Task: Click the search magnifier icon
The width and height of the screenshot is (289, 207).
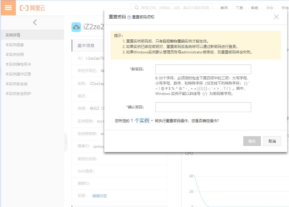Action: (x=136, y=7)
